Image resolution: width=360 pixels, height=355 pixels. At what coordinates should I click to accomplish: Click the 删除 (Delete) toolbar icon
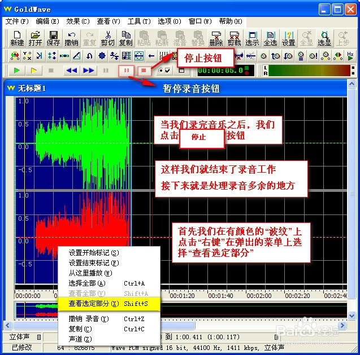tap(216, 38)
